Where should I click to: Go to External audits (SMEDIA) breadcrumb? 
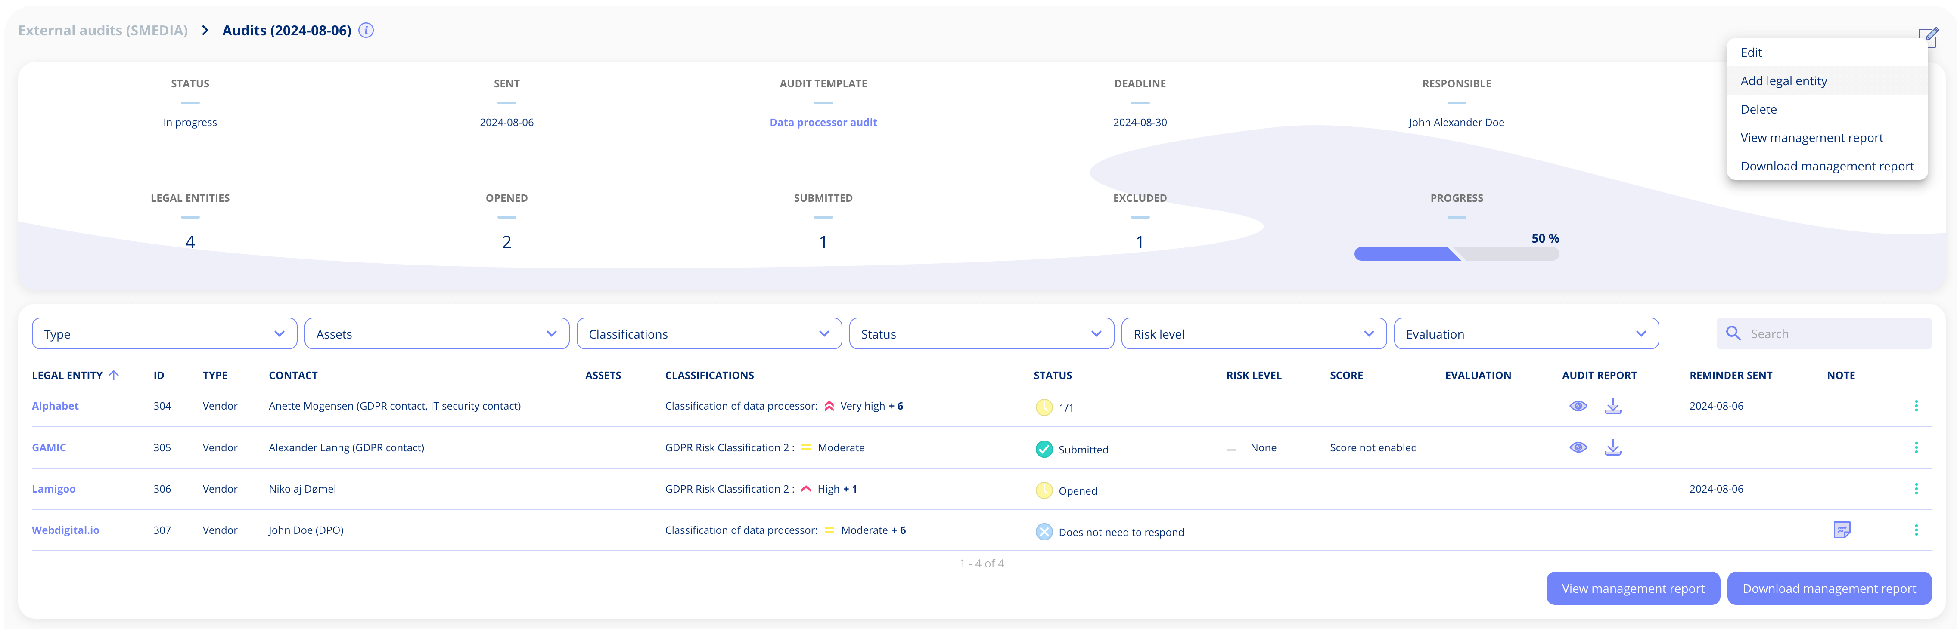tap(103, 31)
